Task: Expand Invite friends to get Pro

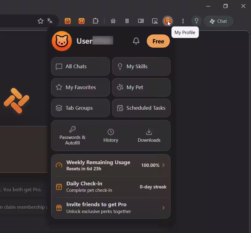Action: pos(111,208)
